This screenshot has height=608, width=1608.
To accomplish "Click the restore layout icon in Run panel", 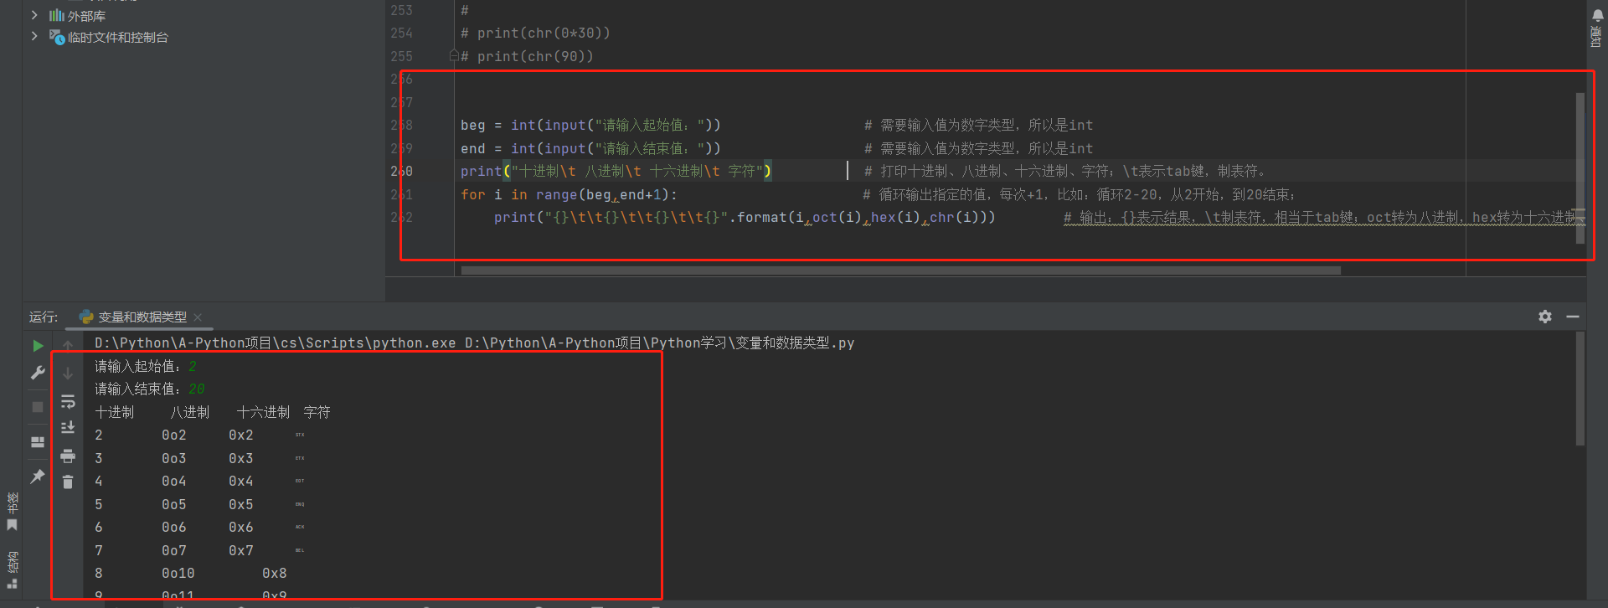I will point(38,441).
